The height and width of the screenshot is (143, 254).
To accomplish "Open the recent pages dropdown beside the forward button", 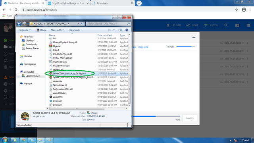I will click(x=28, y=24).
